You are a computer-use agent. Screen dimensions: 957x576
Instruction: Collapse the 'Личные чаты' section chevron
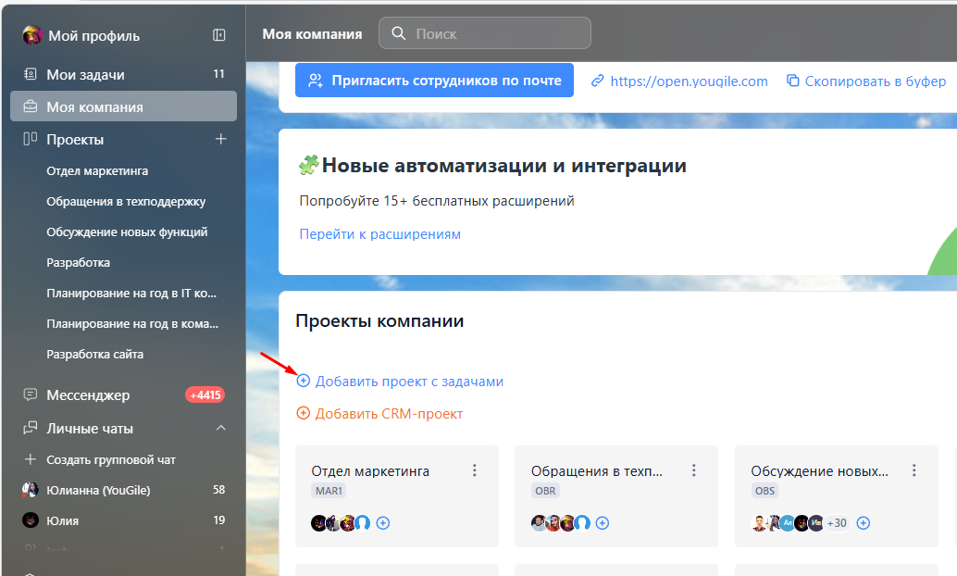(x=220, y=428)
